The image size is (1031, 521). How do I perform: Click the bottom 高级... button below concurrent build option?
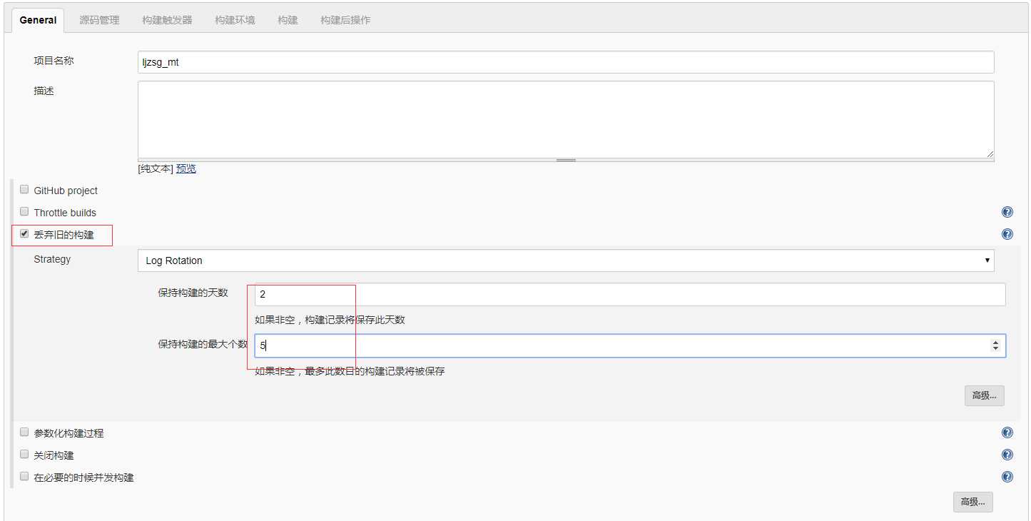[972, 502]
